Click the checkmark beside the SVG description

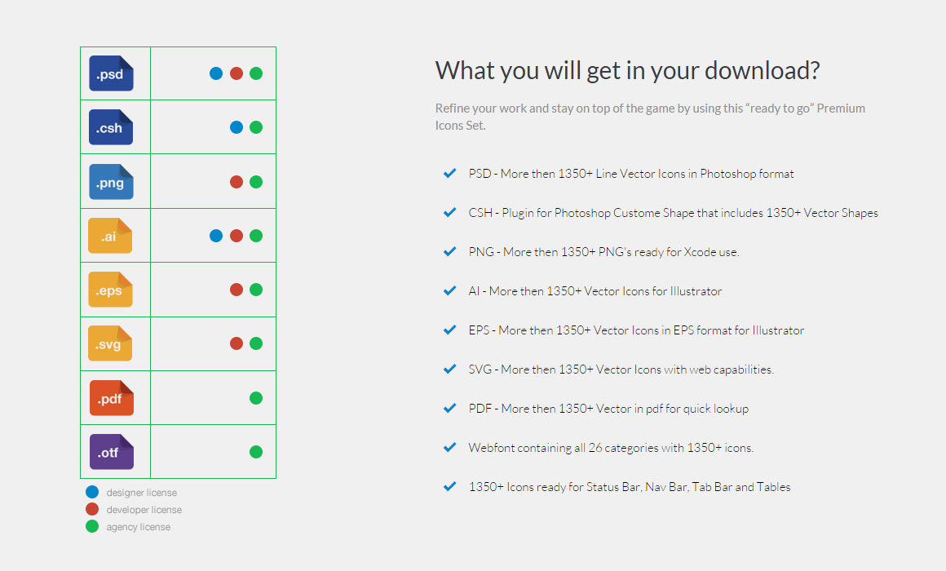(x=449, y=369)
